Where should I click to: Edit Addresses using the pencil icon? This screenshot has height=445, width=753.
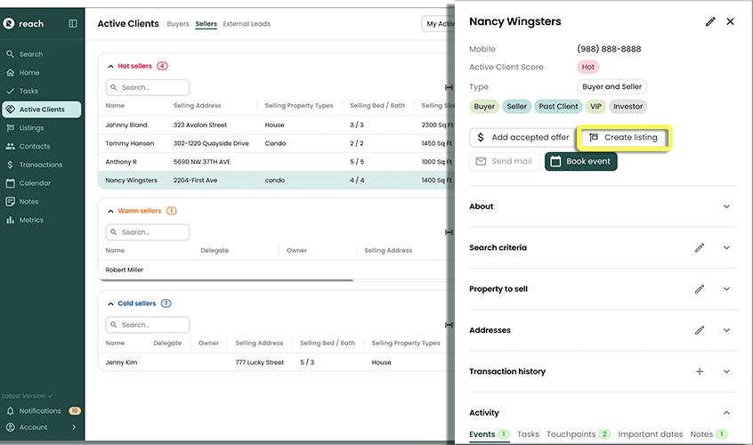tap(700, 330)
